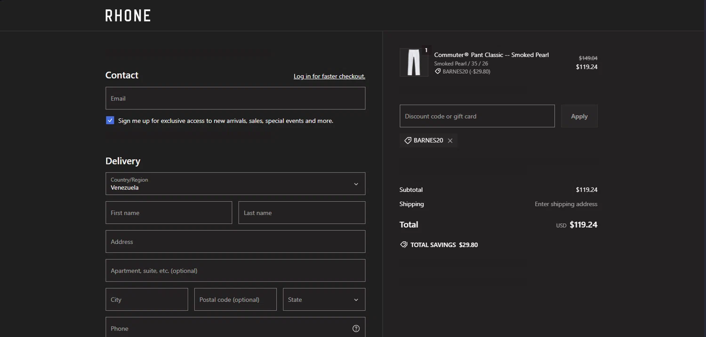Click the phone field help icon
Image resolution: width=706 pixels, height=337 pixels.
[x=356, y=329]
